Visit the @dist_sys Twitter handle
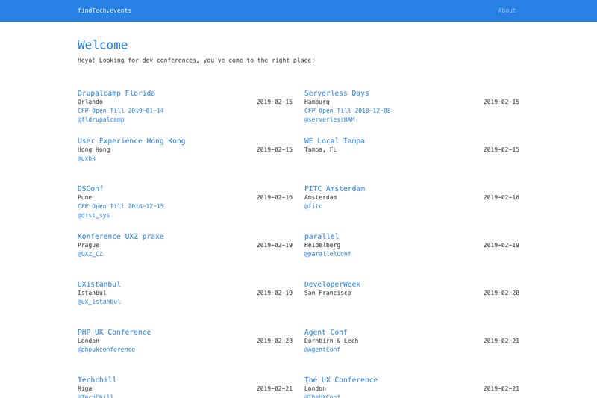This screenshot has height=398, width=597. click(x=93, y=215)
